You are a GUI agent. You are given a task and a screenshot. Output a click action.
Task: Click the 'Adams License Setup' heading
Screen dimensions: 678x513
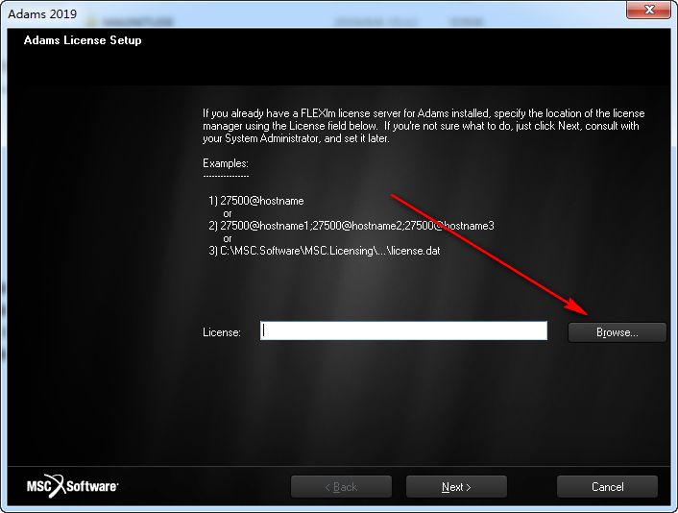(x=83, y=40)
